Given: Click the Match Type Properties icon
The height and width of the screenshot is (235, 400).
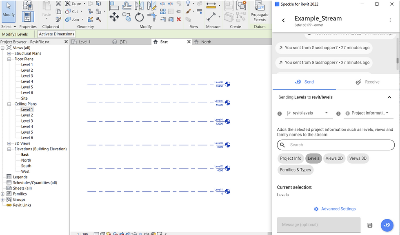Looking at the screenshot, I should [x=58, y=19].
